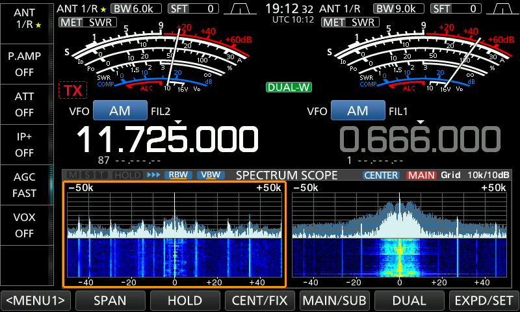Tap main band SFT 0 shift indicator
Viewport: 520px width, 312px height.
pyautogui.click(x=193, y=8)
